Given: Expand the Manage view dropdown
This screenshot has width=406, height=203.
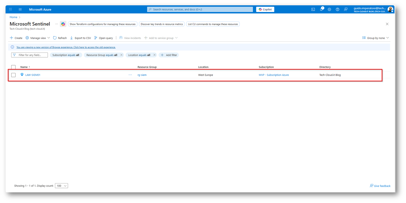Looking at the screenshot, I should [38, 38].
